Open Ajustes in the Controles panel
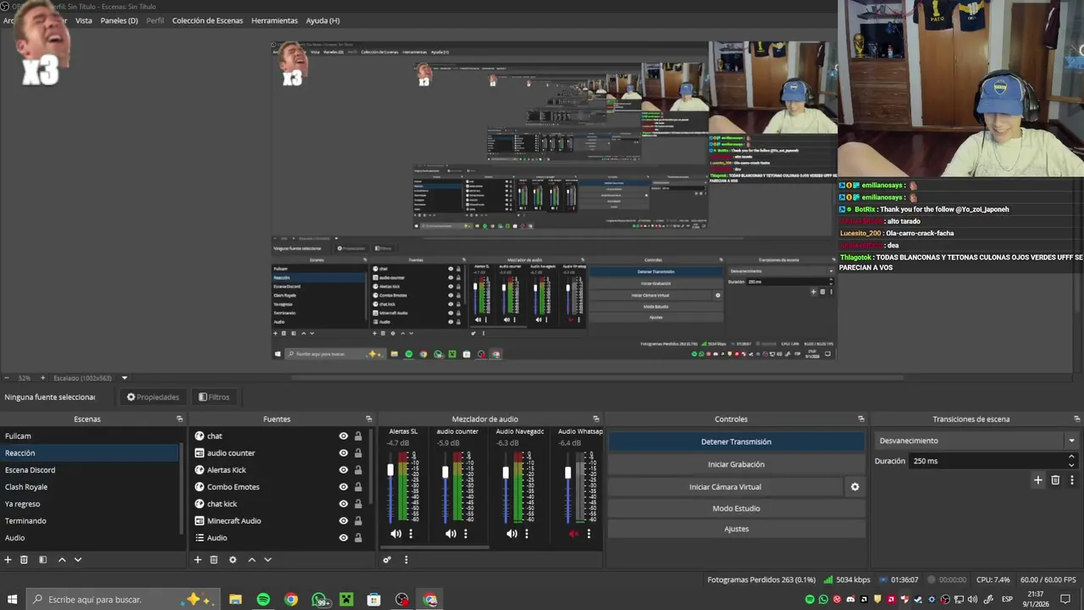 pyautogui.click(x=736, y=529)
